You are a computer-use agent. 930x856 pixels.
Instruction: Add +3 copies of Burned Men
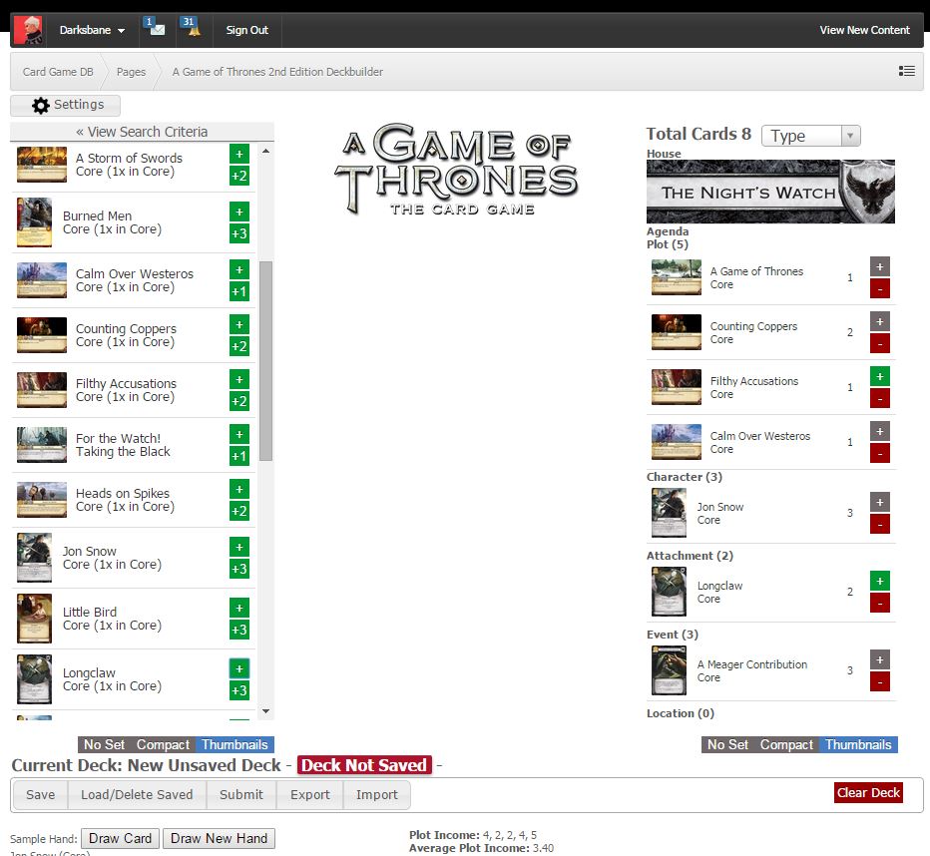click(239, 233)
